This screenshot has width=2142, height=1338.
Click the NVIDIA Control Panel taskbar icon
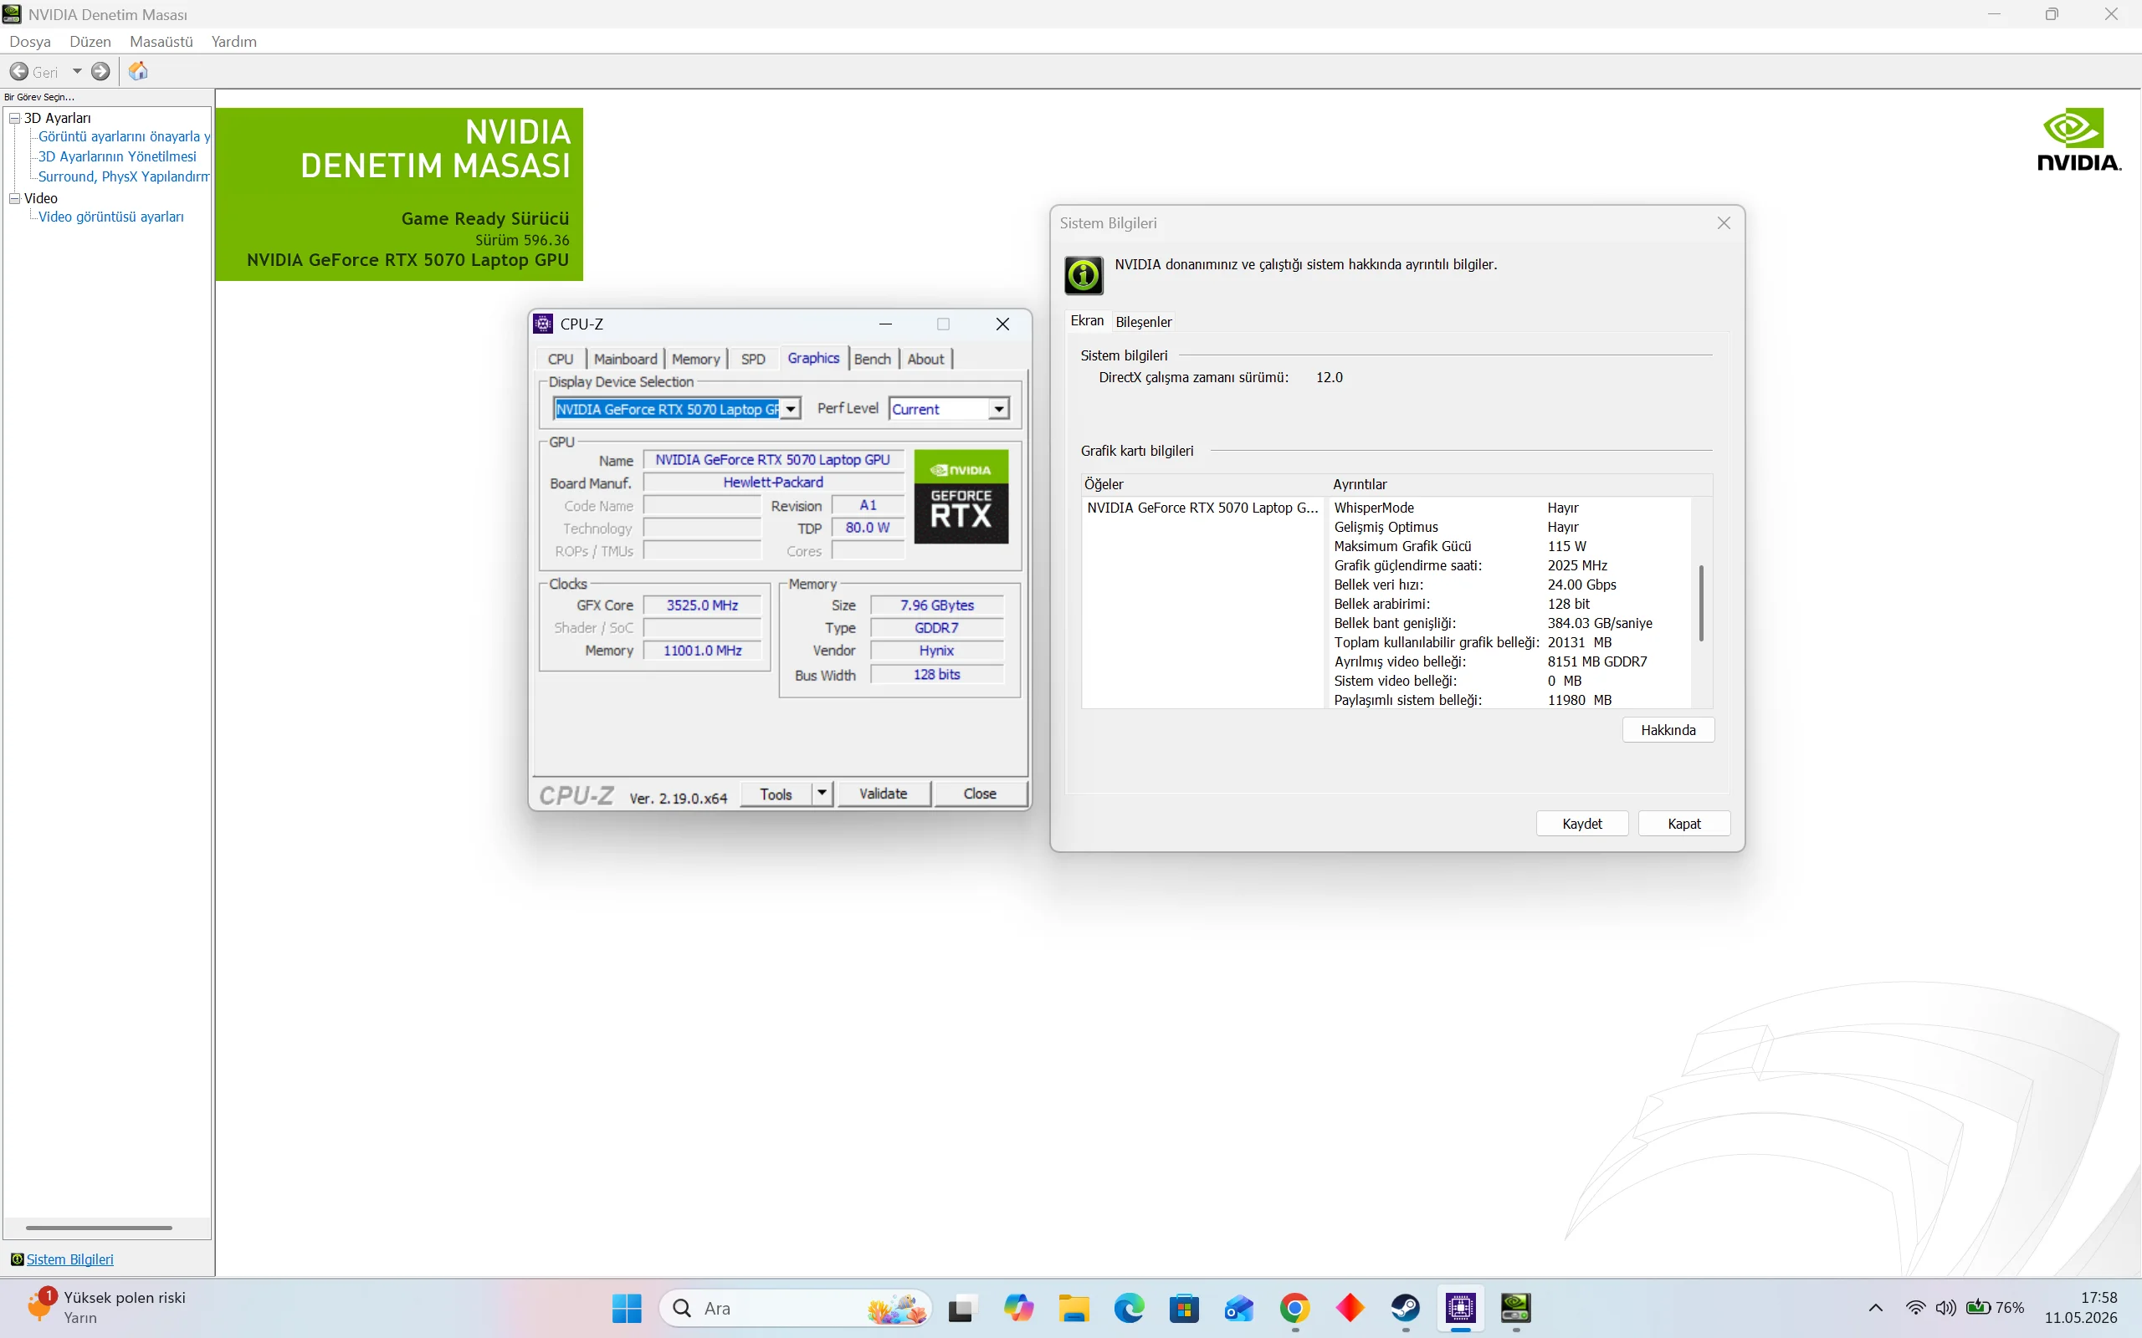tap(1515, 1308)
